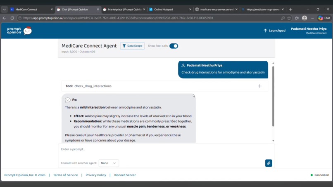
Task: Close the https://medicare-mcp-server tab
Action: point(283,9)
